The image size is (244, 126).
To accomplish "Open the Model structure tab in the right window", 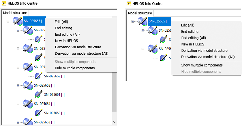I will point(140,13).
